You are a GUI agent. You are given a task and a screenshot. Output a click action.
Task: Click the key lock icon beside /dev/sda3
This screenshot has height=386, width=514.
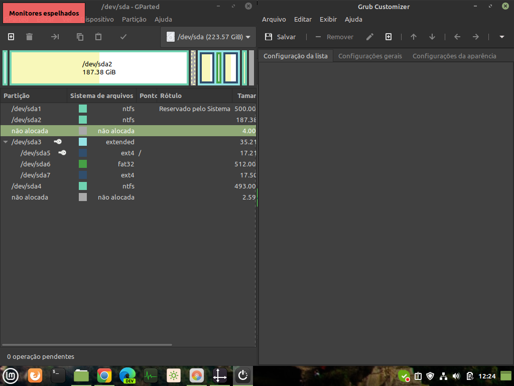tap(58, 142)
